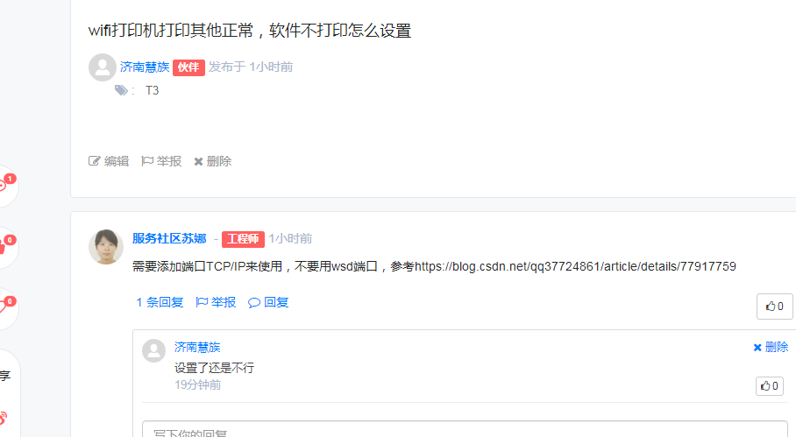Open 济南慧族 name in the reply
The image size is (796, 437).
coord(197,348)
